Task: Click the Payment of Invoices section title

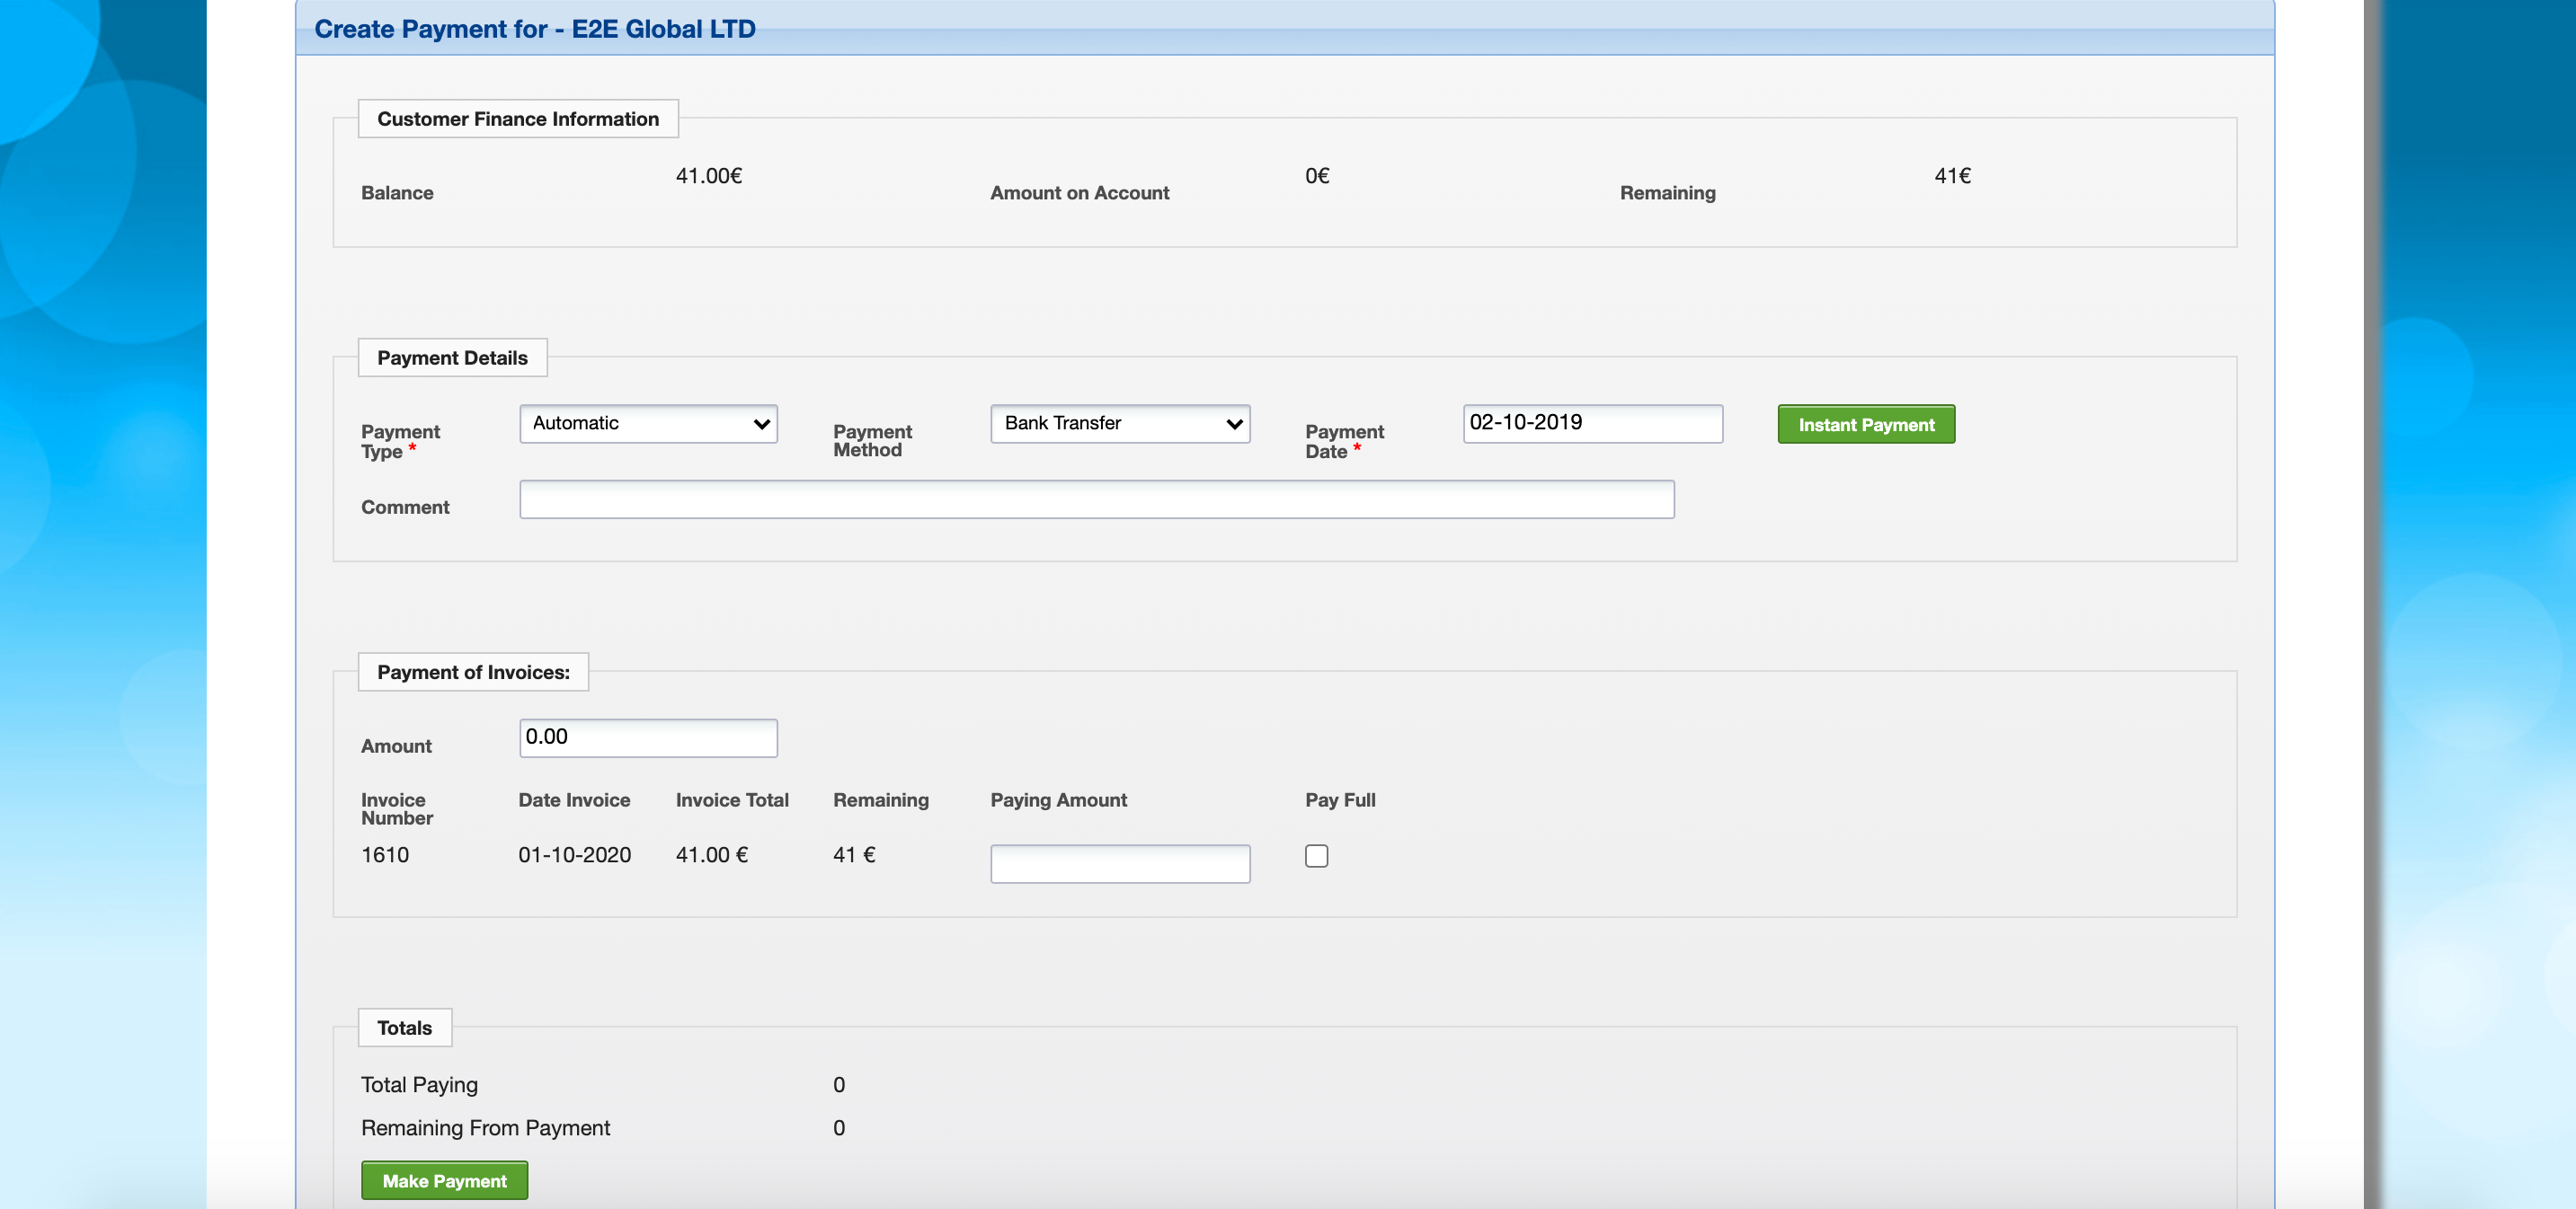Action: click(473, 673)
